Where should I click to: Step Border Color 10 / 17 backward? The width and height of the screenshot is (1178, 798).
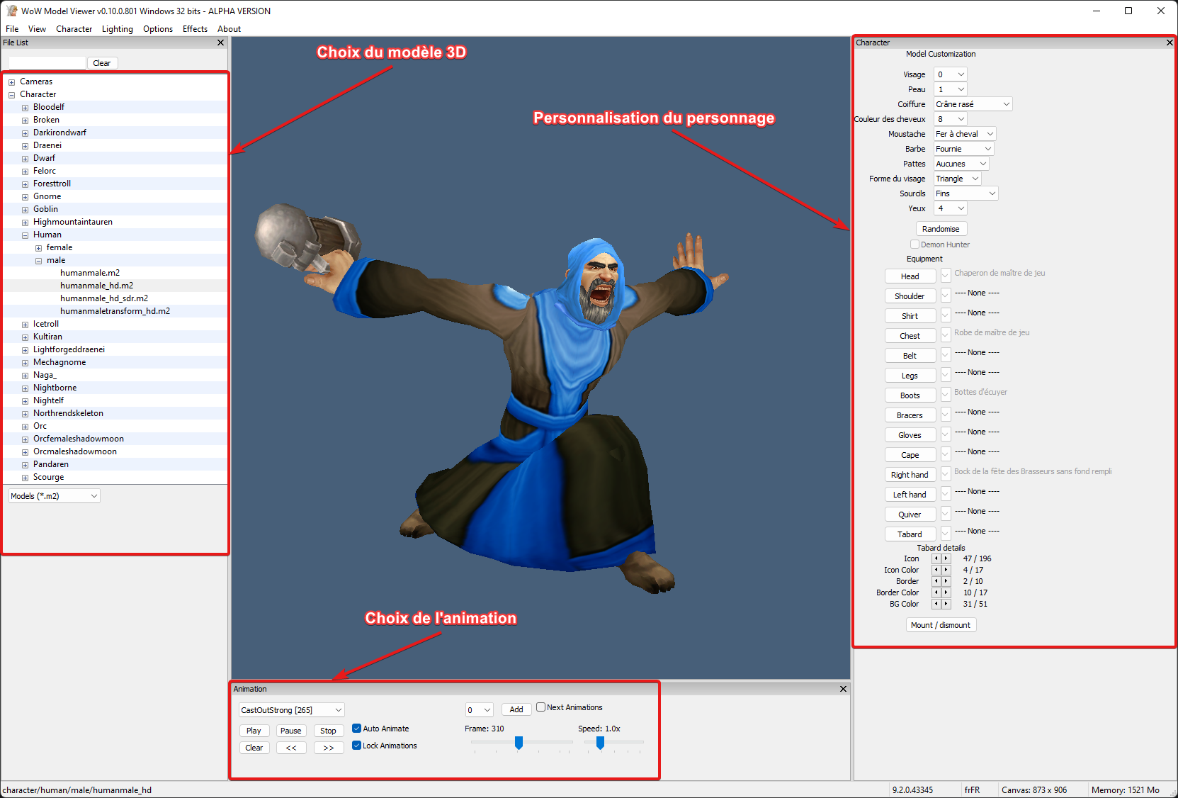[x=936, y=592]
